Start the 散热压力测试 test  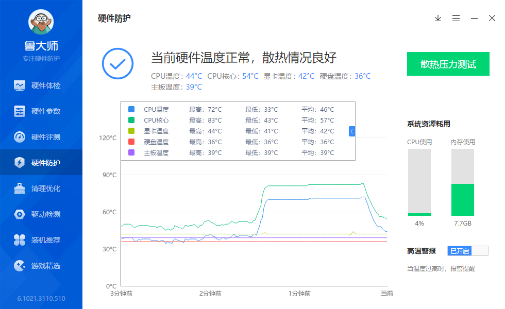[448, 64]
